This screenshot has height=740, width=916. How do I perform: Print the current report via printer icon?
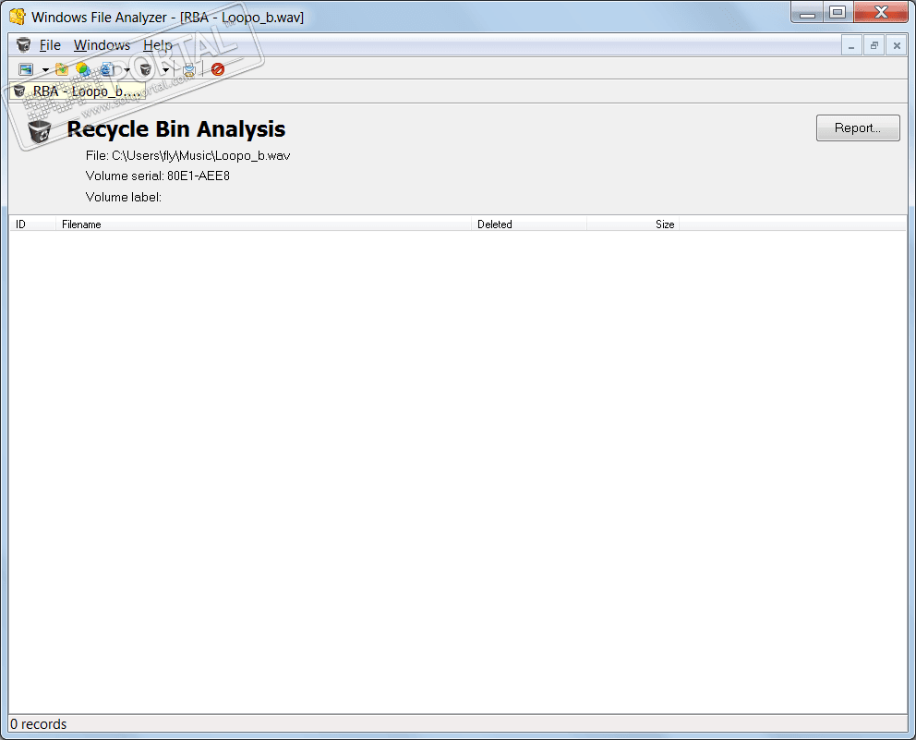pos(188,69)
